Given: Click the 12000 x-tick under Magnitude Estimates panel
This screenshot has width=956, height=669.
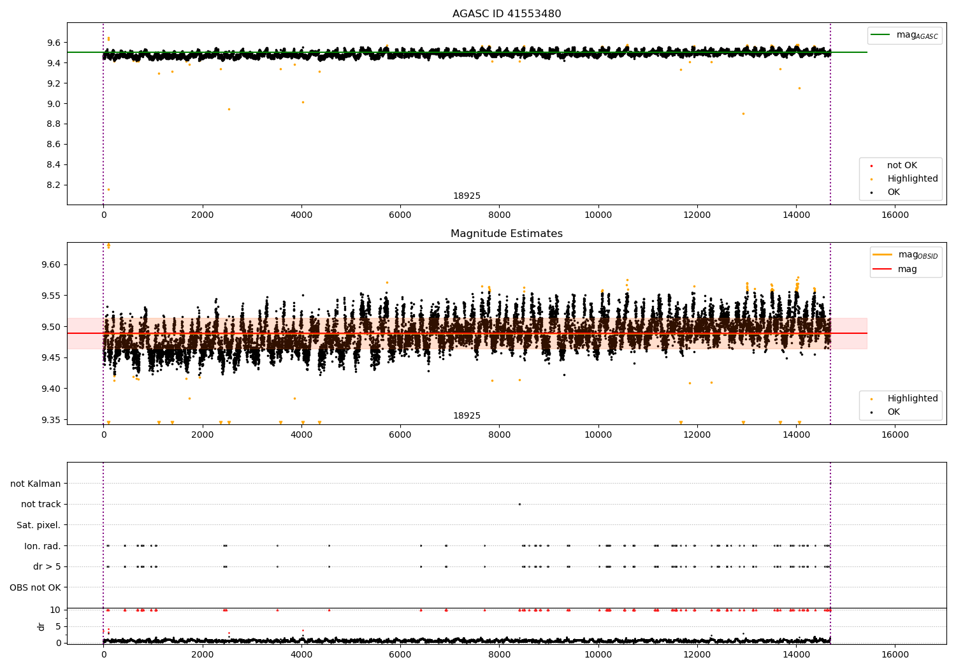Looking at the screenshot, I should 697,435.
